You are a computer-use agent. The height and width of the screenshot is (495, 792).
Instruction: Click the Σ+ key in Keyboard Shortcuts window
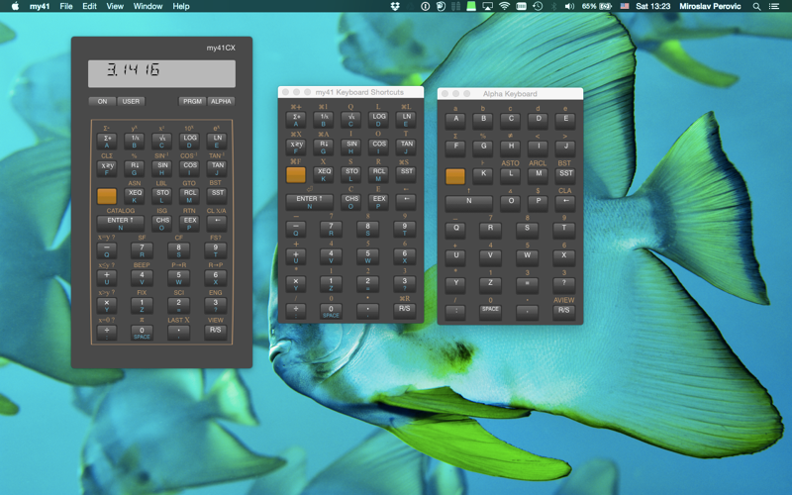click(295, 120)
